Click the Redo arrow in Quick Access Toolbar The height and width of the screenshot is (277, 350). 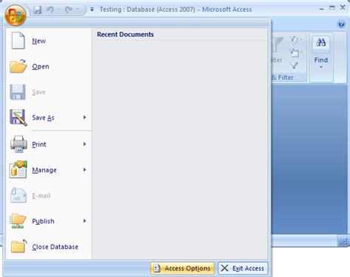[x=69, y=10]
